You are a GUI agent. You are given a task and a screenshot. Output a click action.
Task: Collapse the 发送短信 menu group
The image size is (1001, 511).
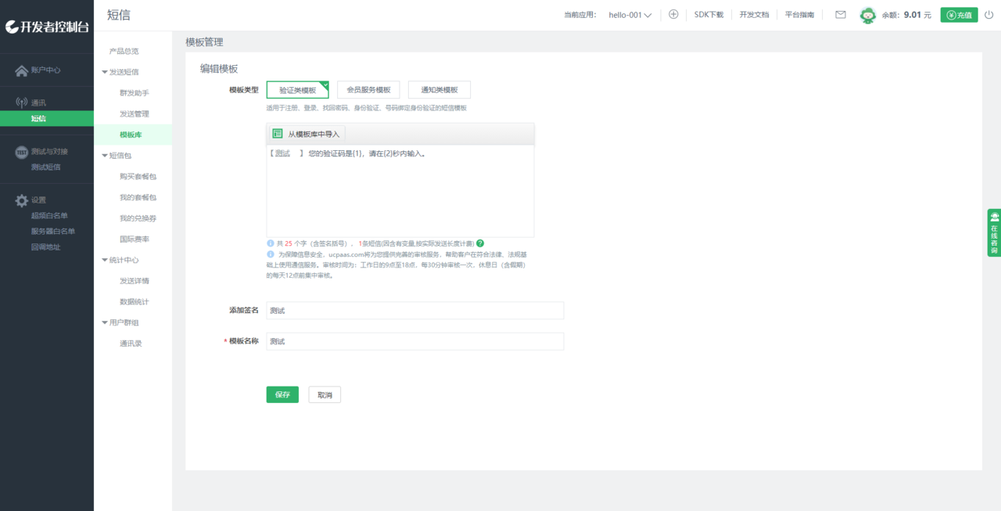click(x=120, y=72)
